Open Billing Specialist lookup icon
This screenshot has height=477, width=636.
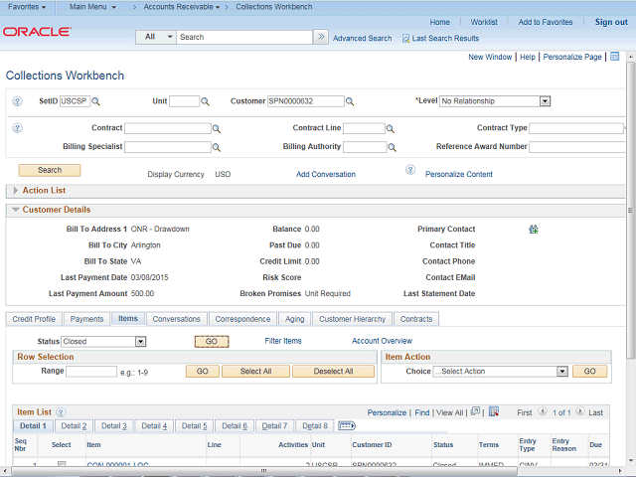pyautogui.click(x=218, y=147)
